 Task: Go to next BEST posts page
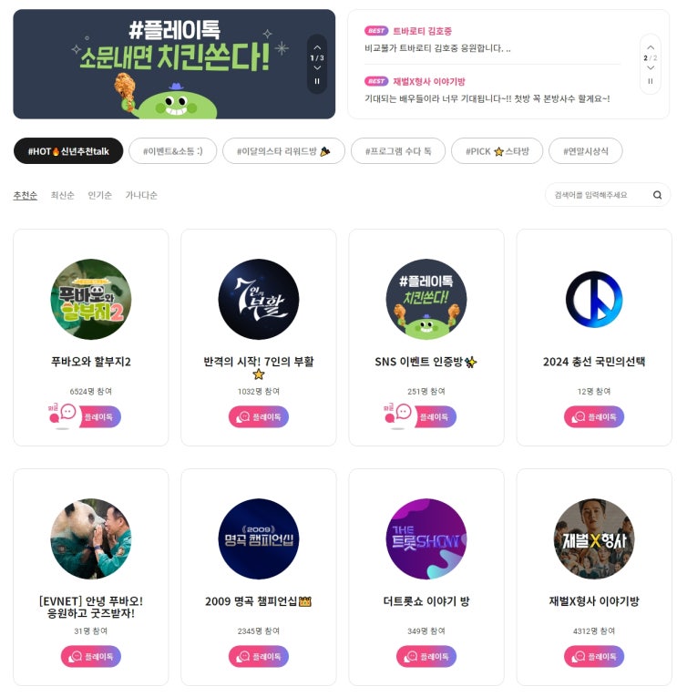pyautogui.click(x=650, y=67)
